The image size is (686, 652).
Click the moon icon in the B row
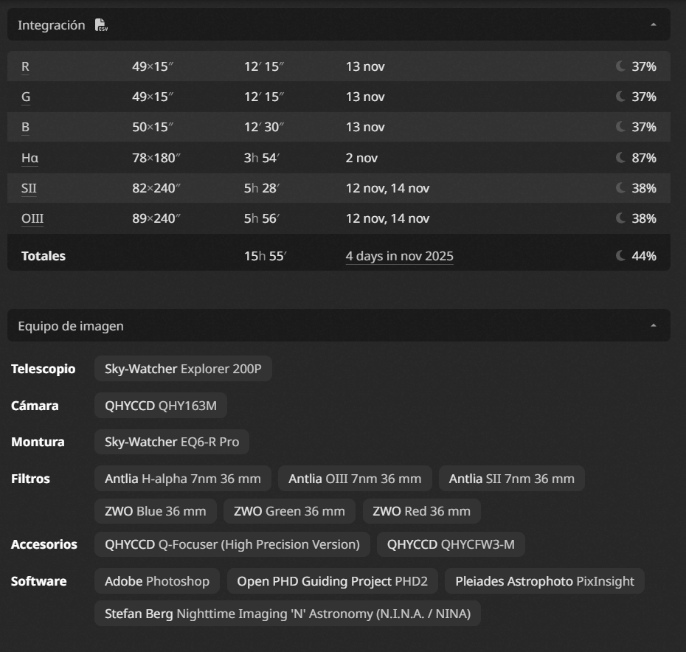pos(620,126)
